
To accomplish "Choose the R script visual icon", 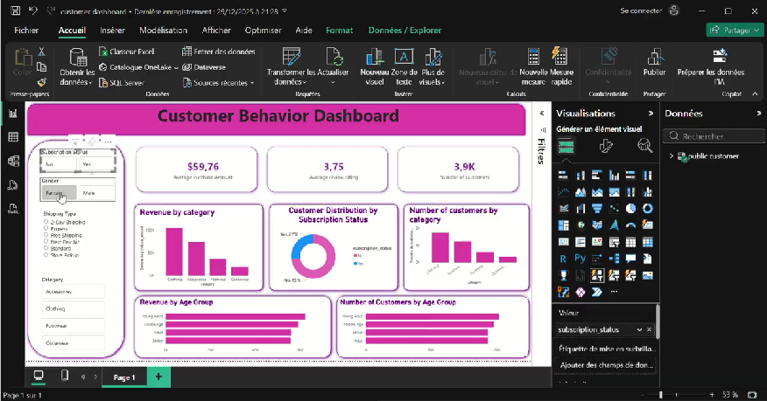I will click(x=564, y=259).
